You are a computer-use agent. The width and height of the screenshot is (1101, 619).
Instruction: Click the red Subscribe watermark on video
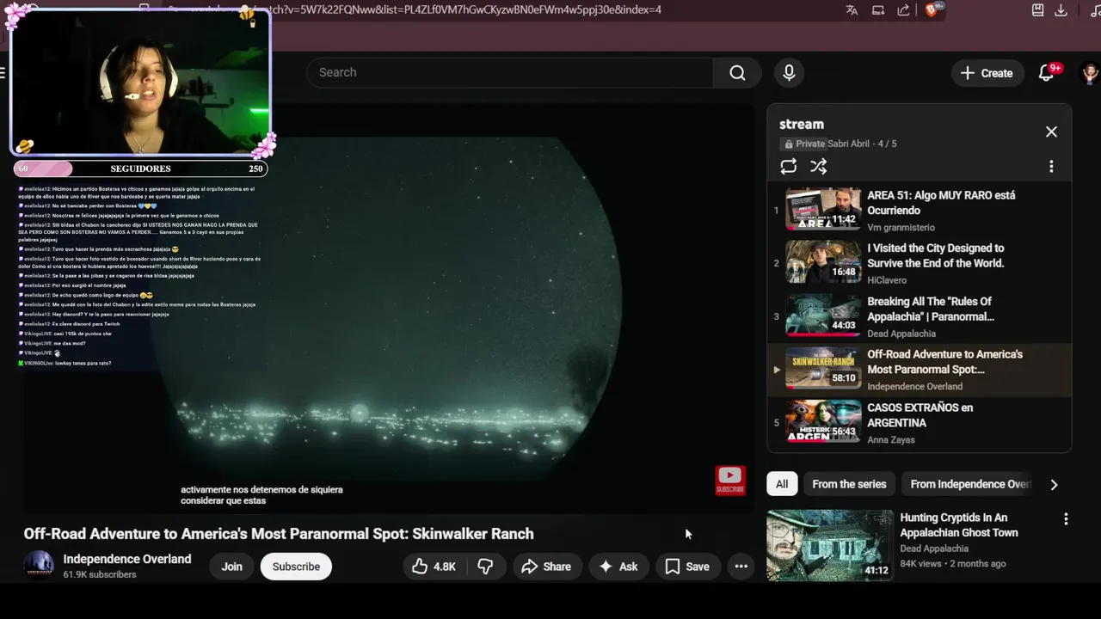(x=730, y=481)
